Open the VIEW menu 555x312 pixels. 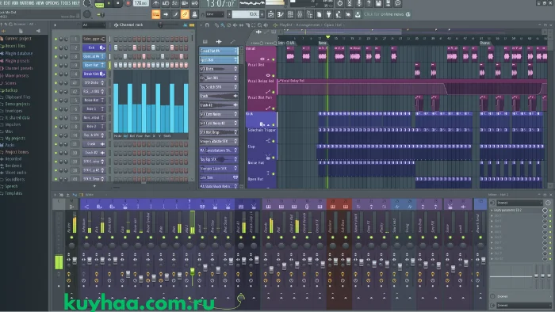(x=40, y=3)
